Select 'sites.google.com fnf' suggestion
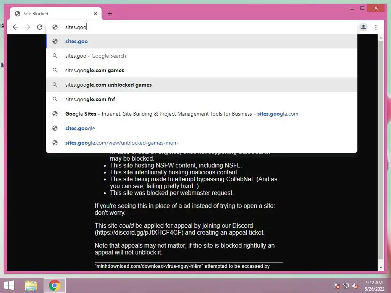The image size is (391, 293). tap(202, 99)
